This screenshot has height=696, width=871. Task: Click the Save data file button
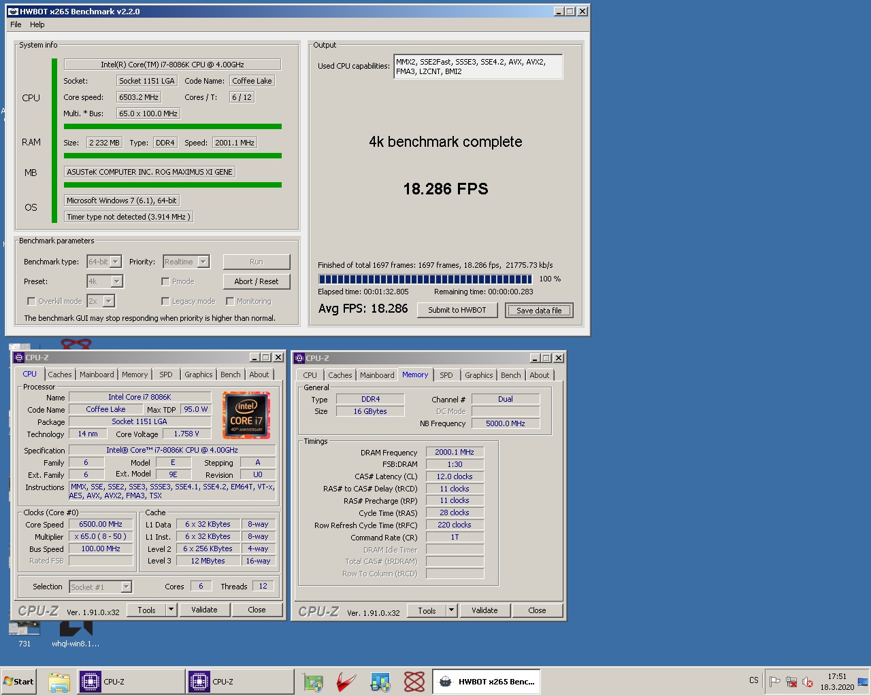pyautogui.click(x=539, y=310)
